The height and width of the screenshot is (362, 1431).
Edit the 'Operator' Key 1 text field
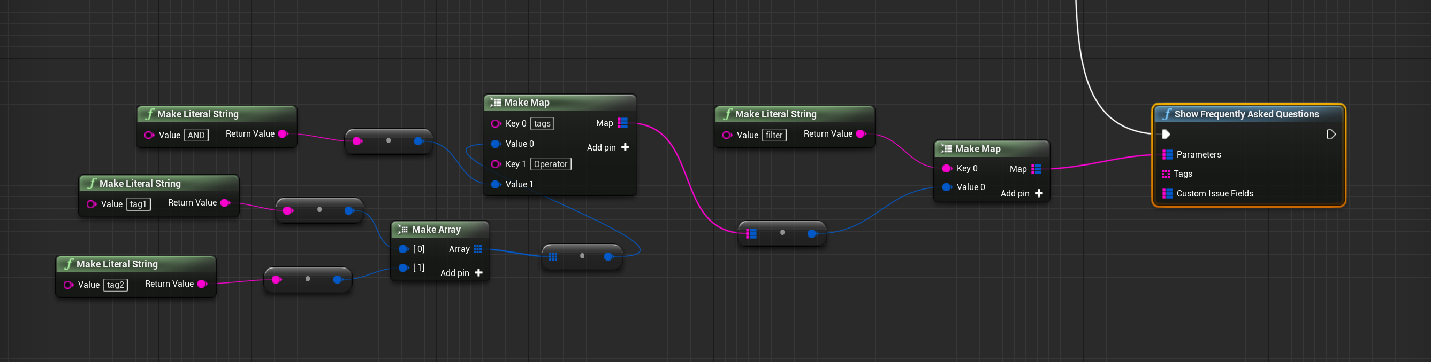point(550,164)
